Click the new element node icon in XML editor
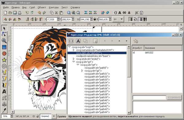Screen dimensions: 184x120 (71, 41)
